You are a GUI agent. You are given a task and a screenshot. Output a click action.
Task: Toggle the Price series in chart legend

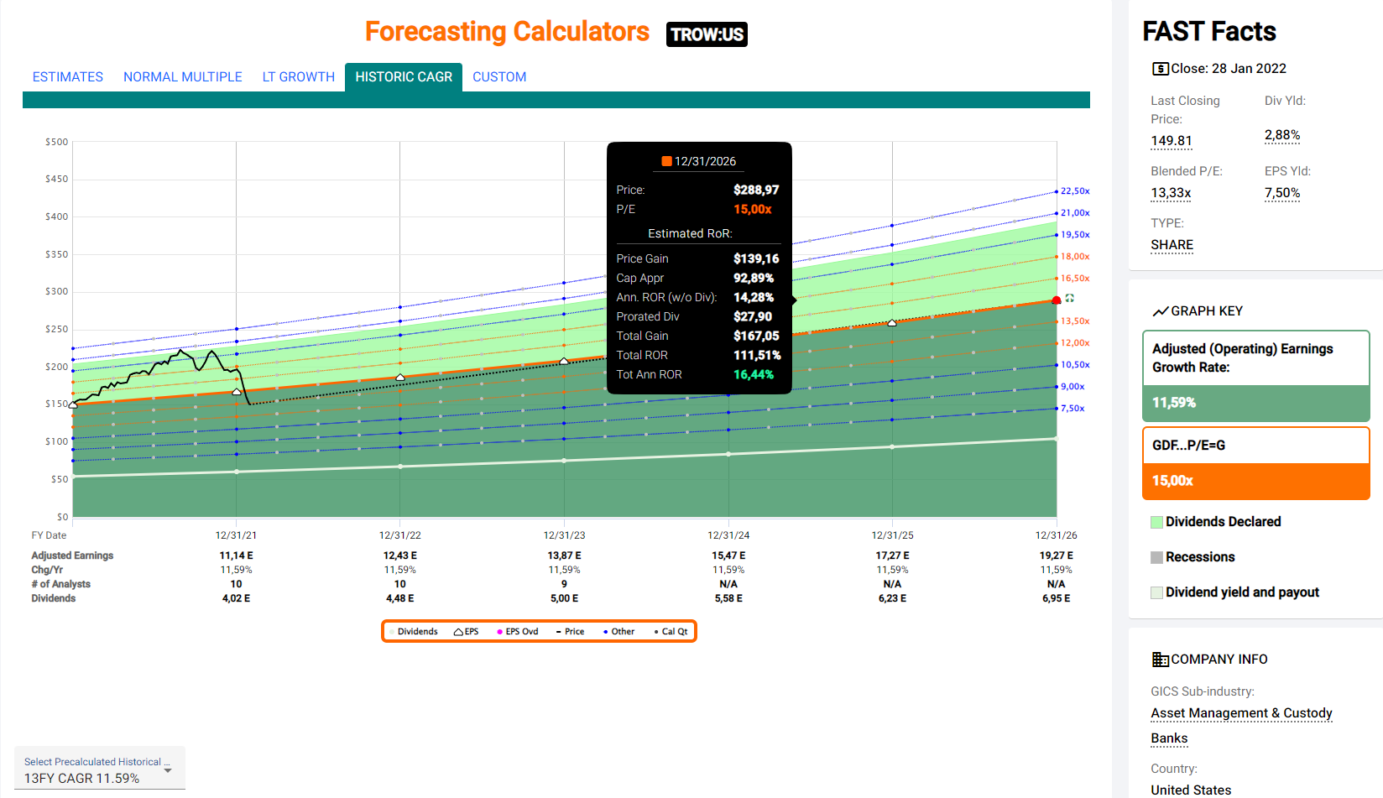(x=571, y=632)
